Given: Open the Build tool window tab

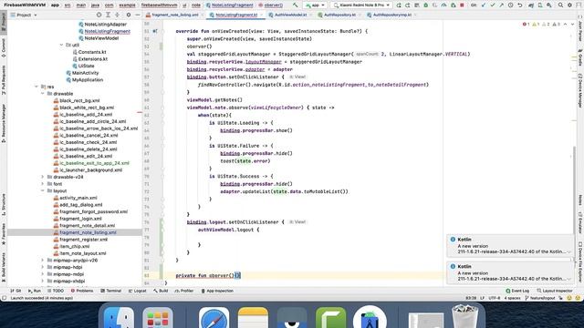Looking at the screenshot, I should (x=161, y=291).
